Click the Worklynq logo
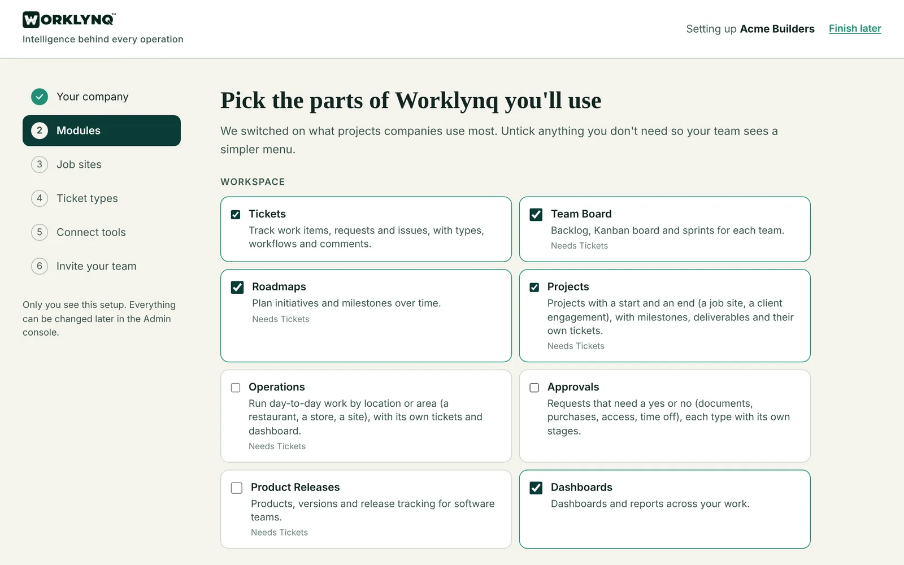The image size is (904, 565). coord(69,20)
